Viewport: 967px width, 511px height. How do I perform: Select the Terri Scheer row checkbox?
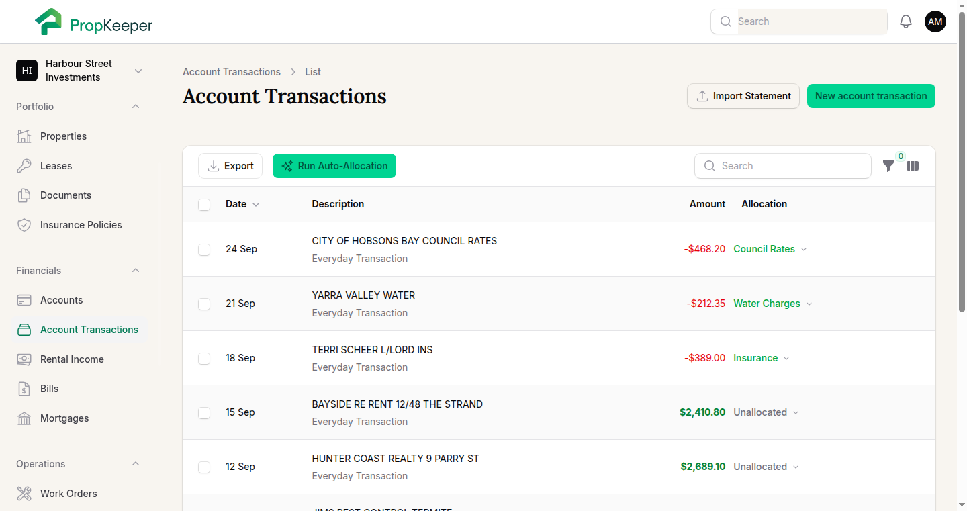204,359
